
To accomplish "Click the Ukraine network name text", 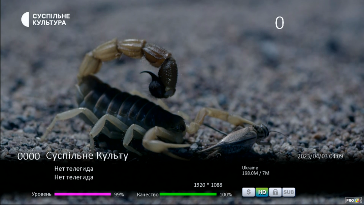I will point(250,168).
